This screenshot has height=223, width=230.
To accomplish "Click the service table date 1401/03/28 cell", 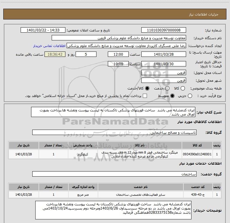I will (24, 195).
